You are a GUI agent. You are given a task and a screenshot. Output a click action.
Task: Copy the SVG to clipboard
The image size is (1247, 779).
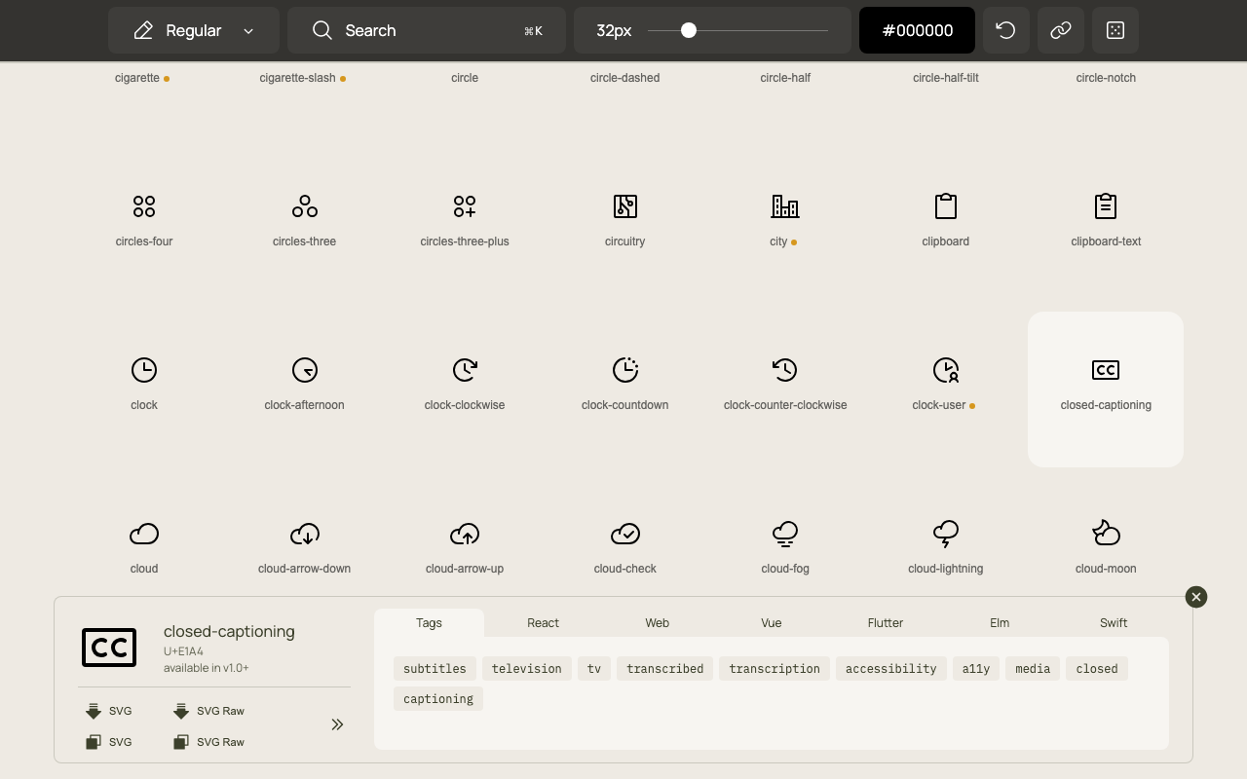(109, 742)
